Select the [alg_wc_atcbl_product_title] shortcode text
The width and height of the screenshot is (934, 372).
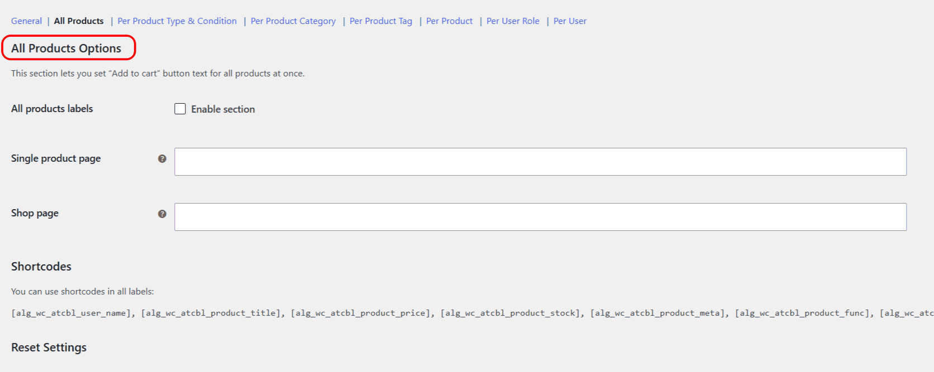(211, 313)
